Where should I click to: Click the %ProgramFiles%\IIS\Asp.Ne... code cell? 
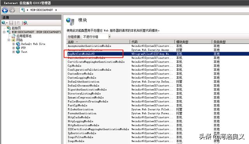pos(152,54)
